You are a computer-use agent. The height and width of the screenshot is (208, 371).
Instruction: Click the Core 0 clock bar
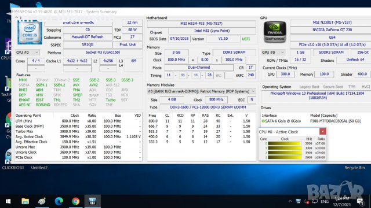[285, 143]
